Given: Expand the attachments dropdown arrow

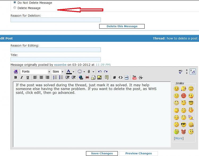Looking at the screenshot, I should (93, 72).
